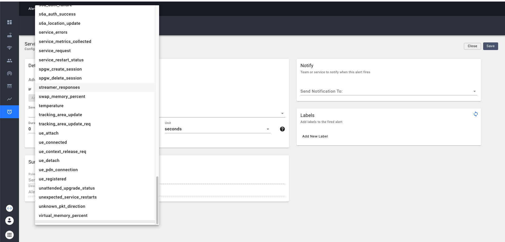Click the metric list scrollbar thumb
The height and width of the screenshot is (242, 505).
click(x=157, y=200)
